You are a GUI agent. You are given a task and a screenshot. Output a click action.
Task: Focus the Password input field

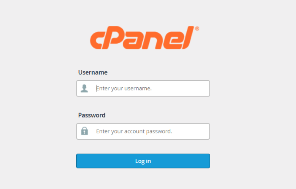click(x=150, y=131)
